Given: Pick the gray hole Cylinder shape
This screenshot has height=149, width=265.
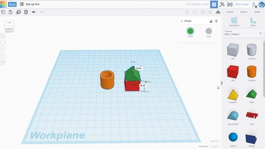Looking at the screenshot, I should (x=252, y=50).
